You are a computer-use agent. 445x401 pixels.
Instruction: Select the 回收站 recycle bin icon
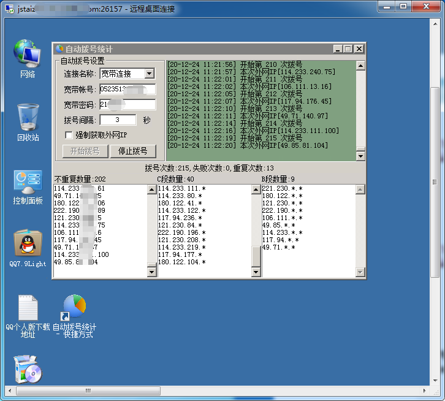tap(28, 123)
